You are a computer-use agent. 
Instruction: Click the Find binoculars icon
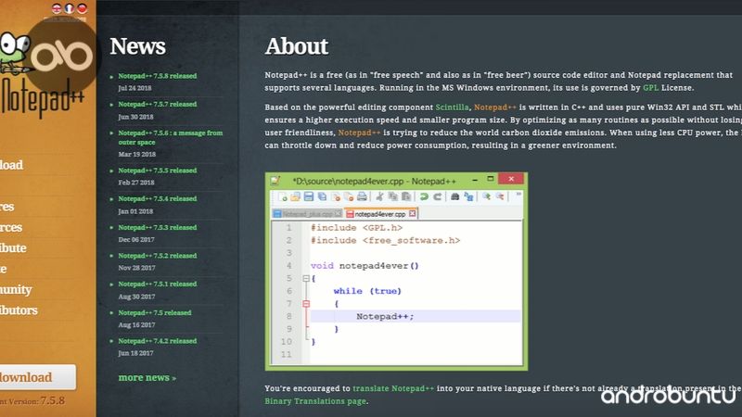tap(454, 196)
